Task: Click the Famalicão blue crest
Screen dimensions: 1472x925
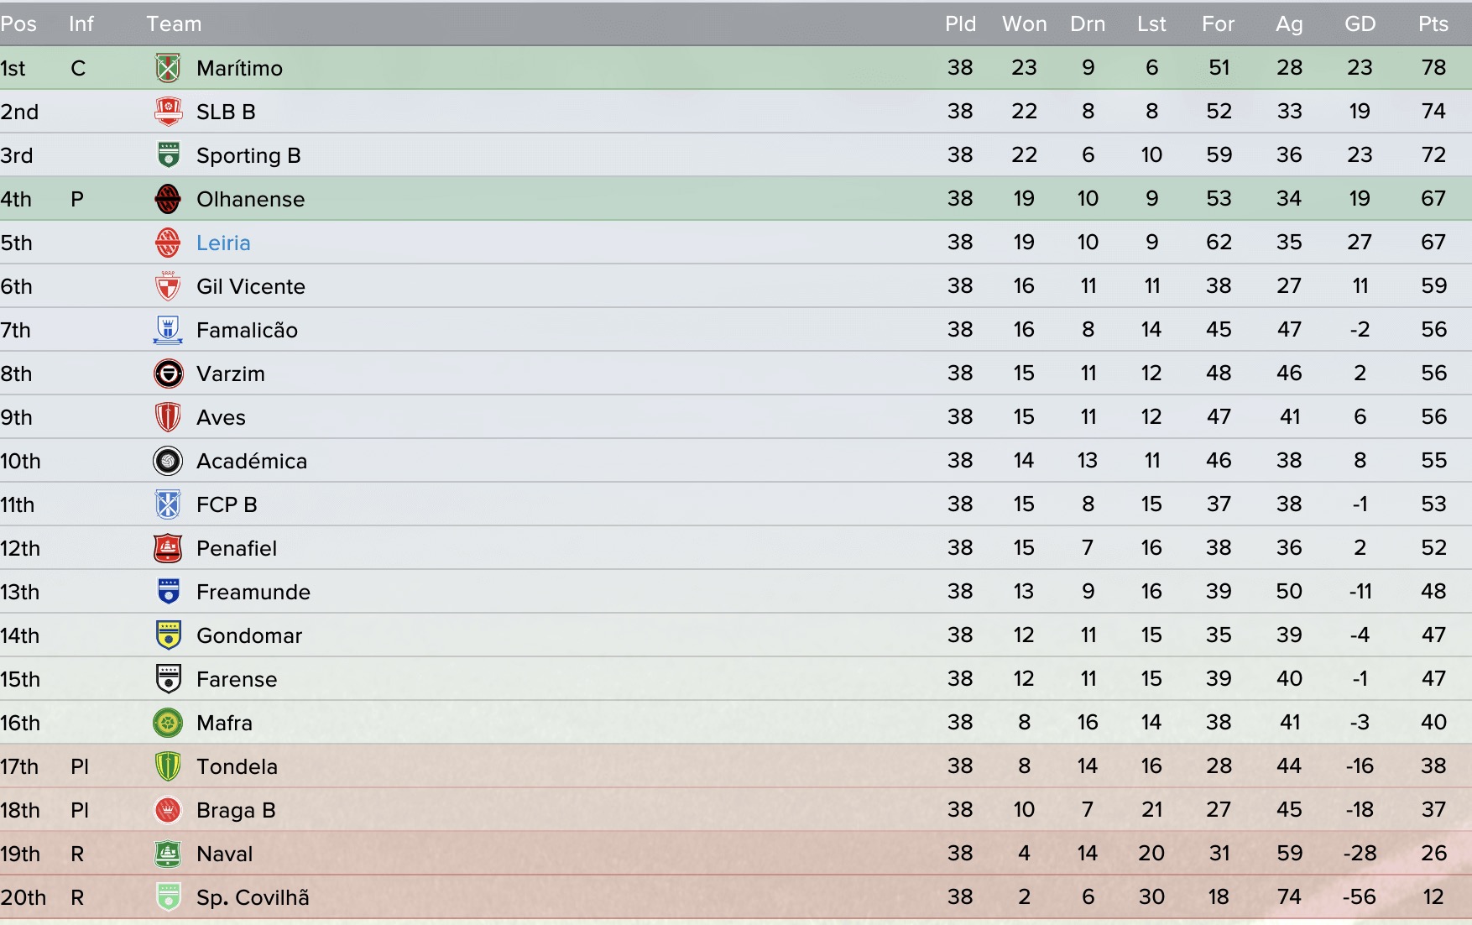Action: (x=168, y=330)
